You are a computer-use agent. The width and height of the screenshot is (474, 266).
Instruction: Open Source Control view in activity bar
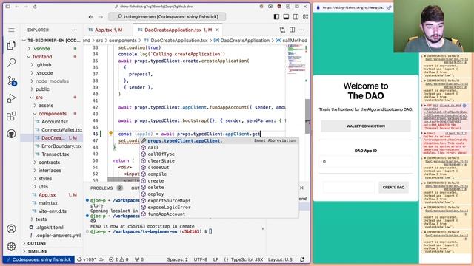click(11, 81)
